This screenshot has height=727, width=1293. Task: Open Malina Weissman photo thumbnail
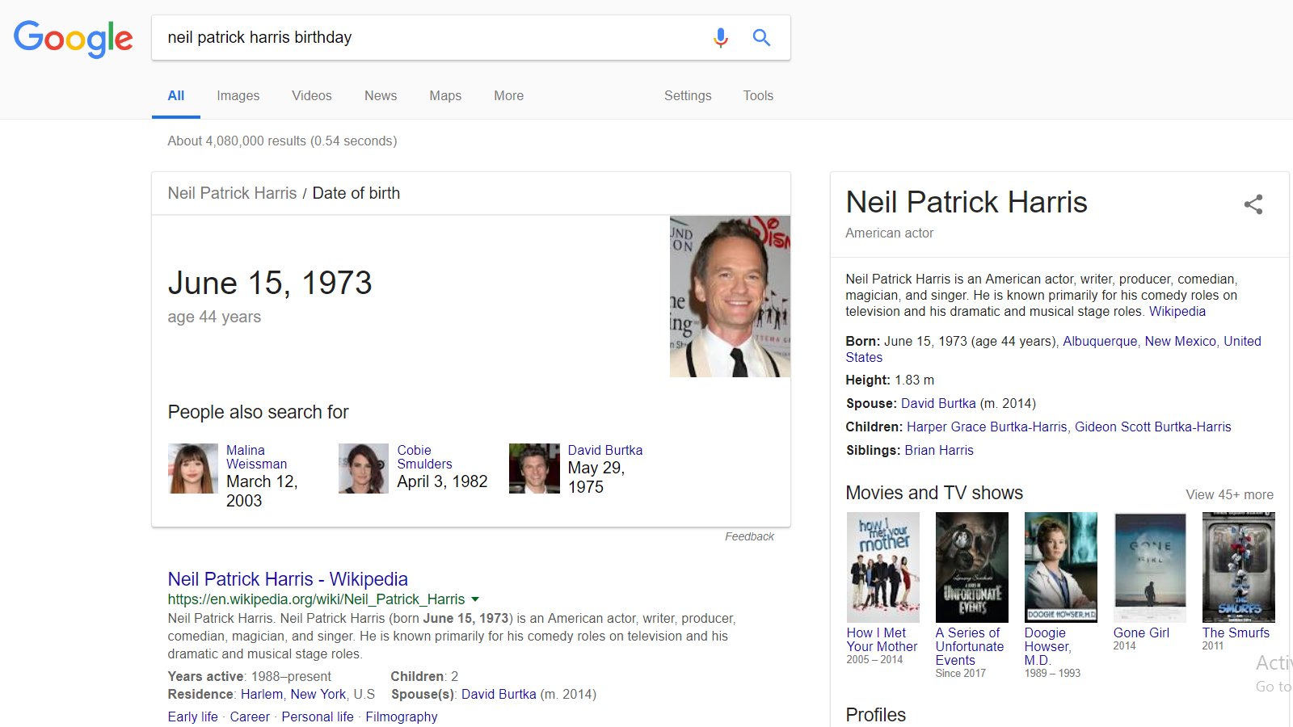[x=193, y=469]
